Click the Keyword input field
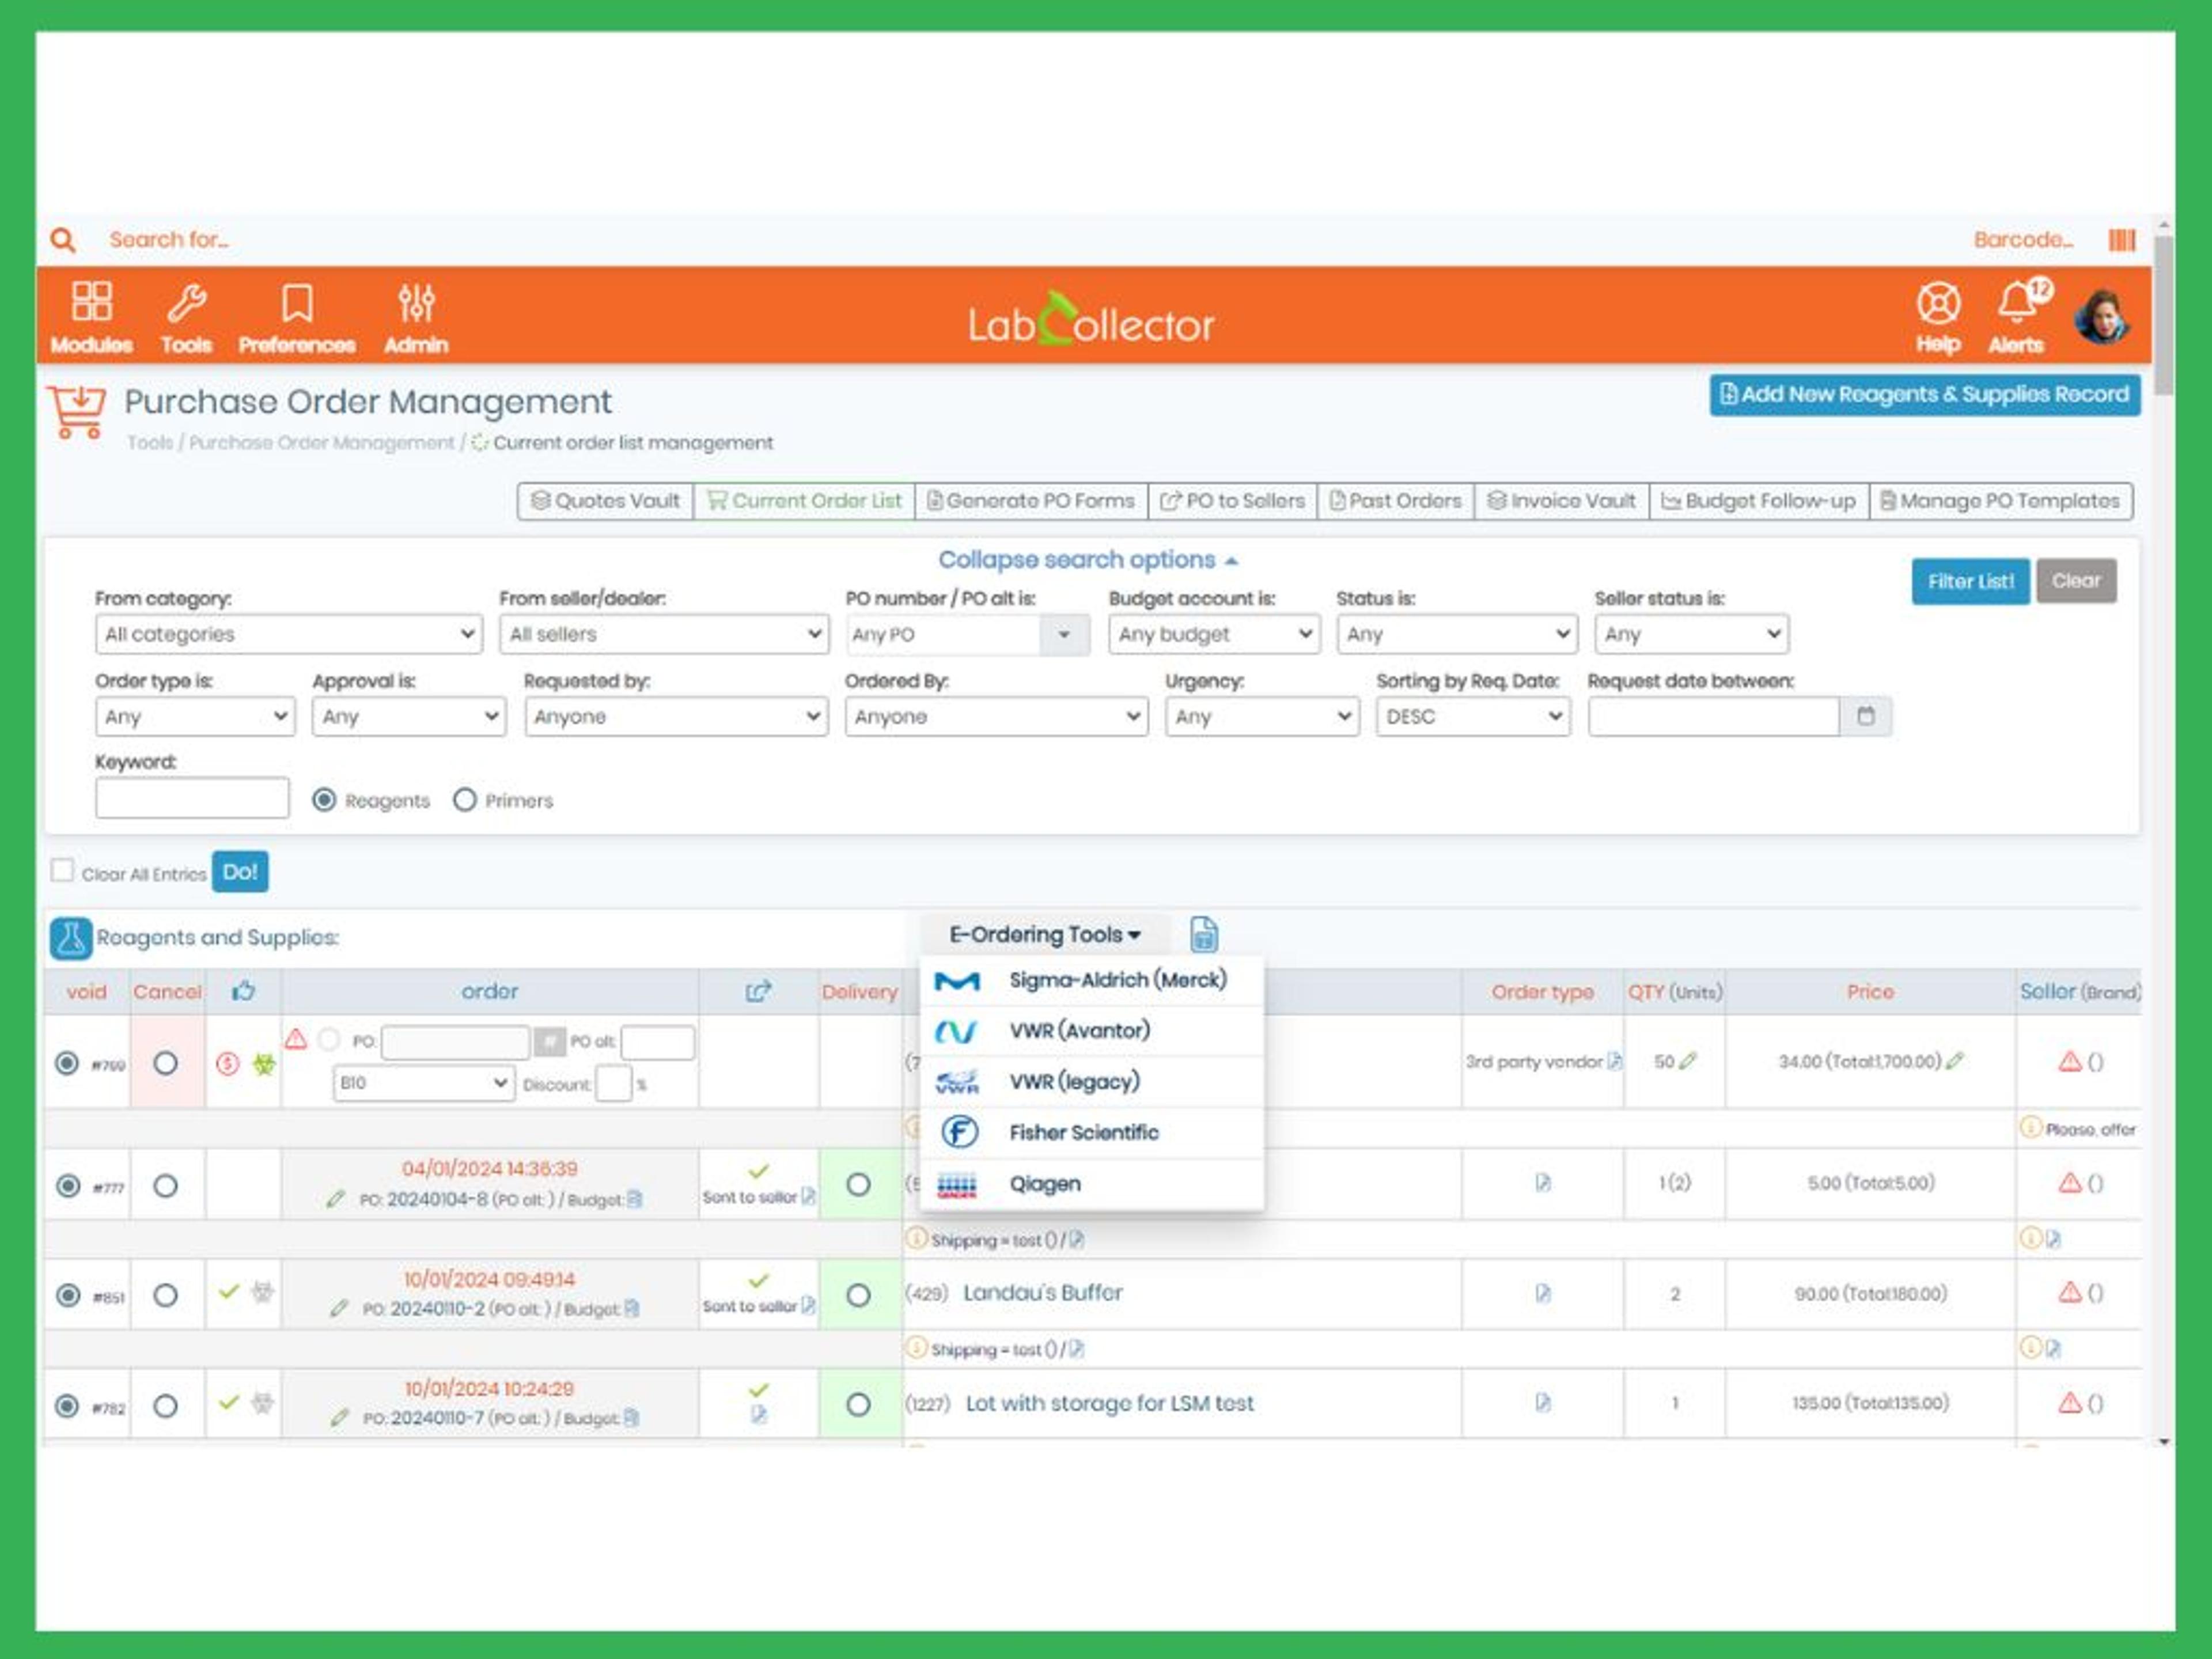This screenshot has width=2212, height=1659. pos(192,798)
